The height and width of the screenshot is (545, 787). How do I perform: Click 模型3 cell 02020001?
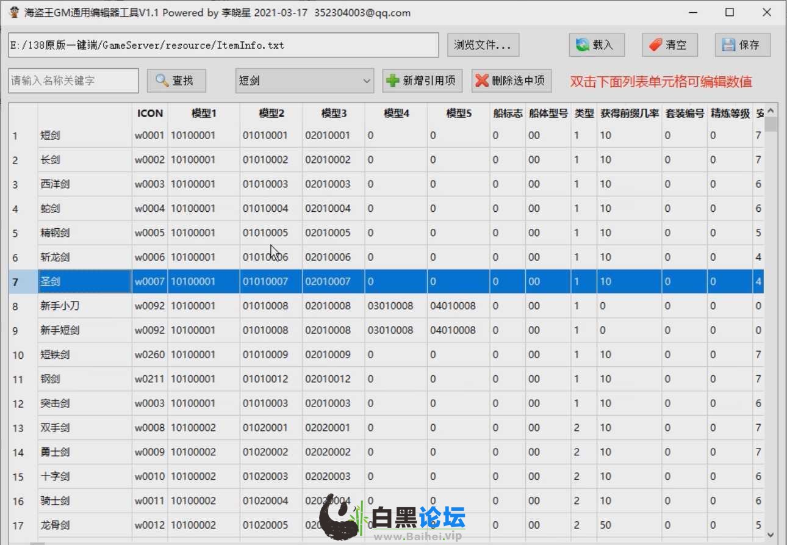click(334, 428)
